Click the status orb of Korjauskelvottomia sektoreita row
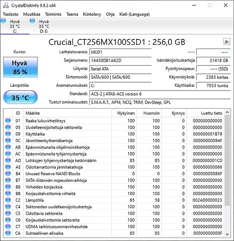234x241 pixels. 8,220
